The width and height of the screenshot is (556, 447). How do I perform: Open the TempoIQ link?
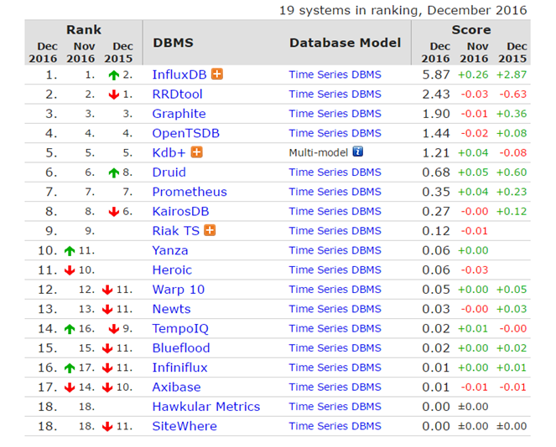coord(180,328)
